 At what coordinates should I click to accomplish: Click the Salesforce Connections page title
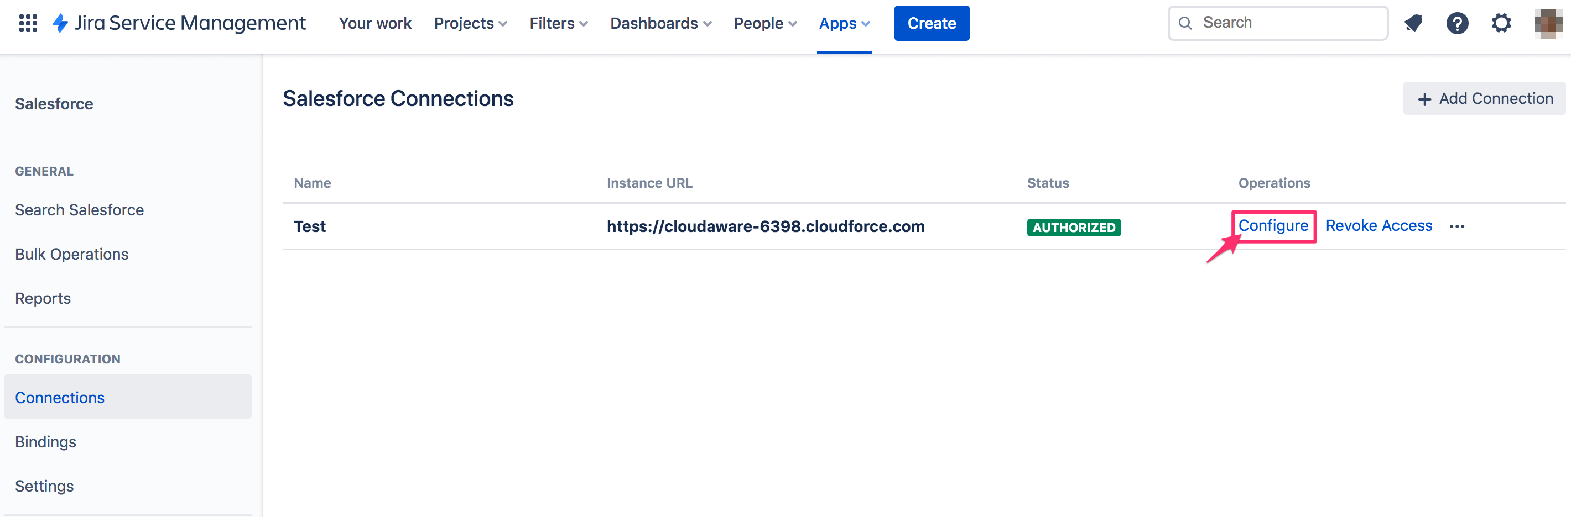coord(398,99)
